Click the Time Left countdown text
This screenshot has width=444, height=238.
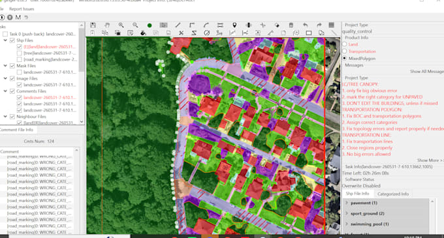tap(365, 173)
